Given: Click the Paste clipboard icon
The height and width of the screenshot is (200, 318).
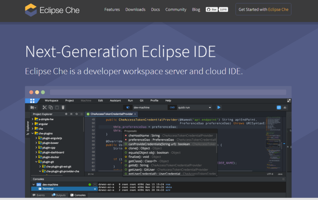Looking at the screenshot, I should [x=57, y=107].
